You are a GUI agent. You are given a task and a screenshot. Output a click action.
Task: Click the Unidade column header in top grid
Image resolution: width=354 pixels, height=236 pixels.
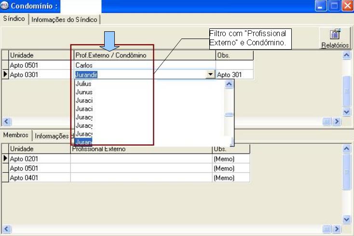pyautogui.click(x=39, y=55)
